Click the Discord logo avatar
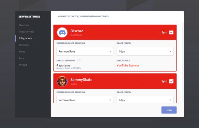 62,32
